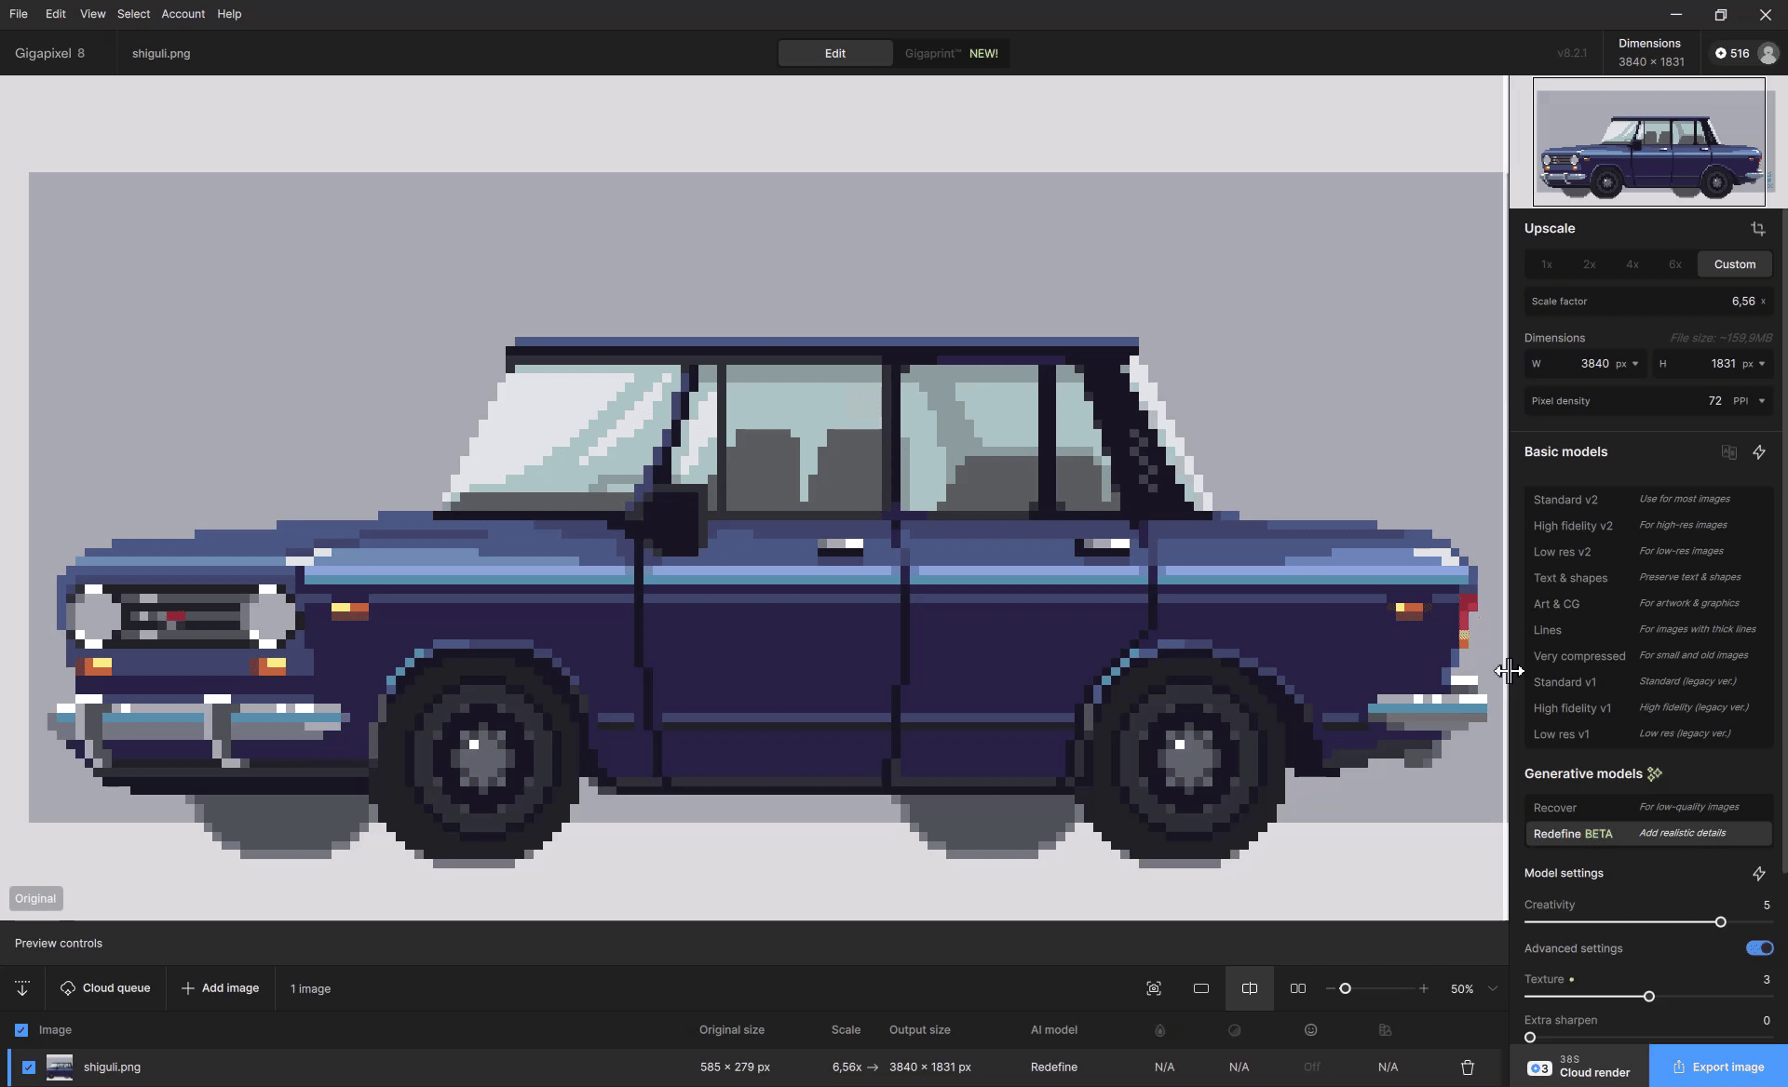Image resolution: width=1788 pixels, height=1087 pixels.
Task: Open the Select menu
Action: click(x=133, y=14)
